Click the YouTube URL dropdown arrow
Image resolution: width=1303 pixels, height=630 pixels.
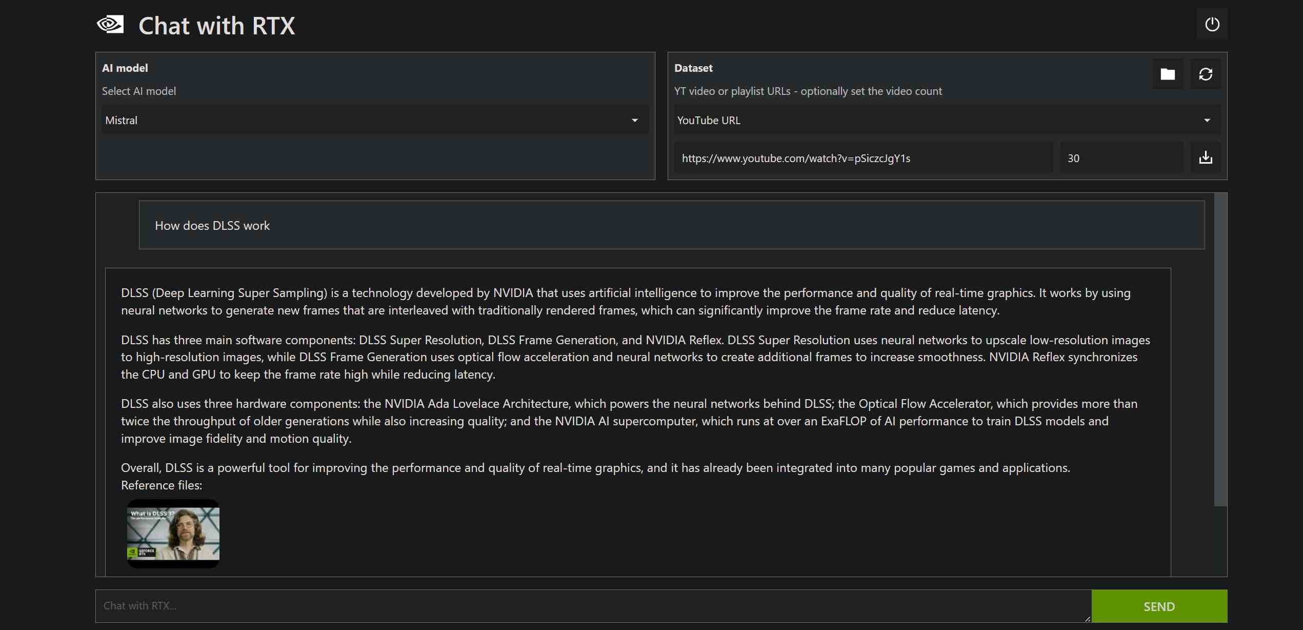pyautogui.click(x=1207, y=119)
